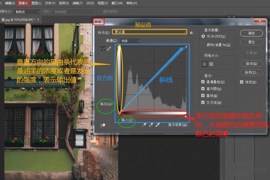Pick the black point eyedropper
This screenshot has height=180, width=270.
coord(145,125)
